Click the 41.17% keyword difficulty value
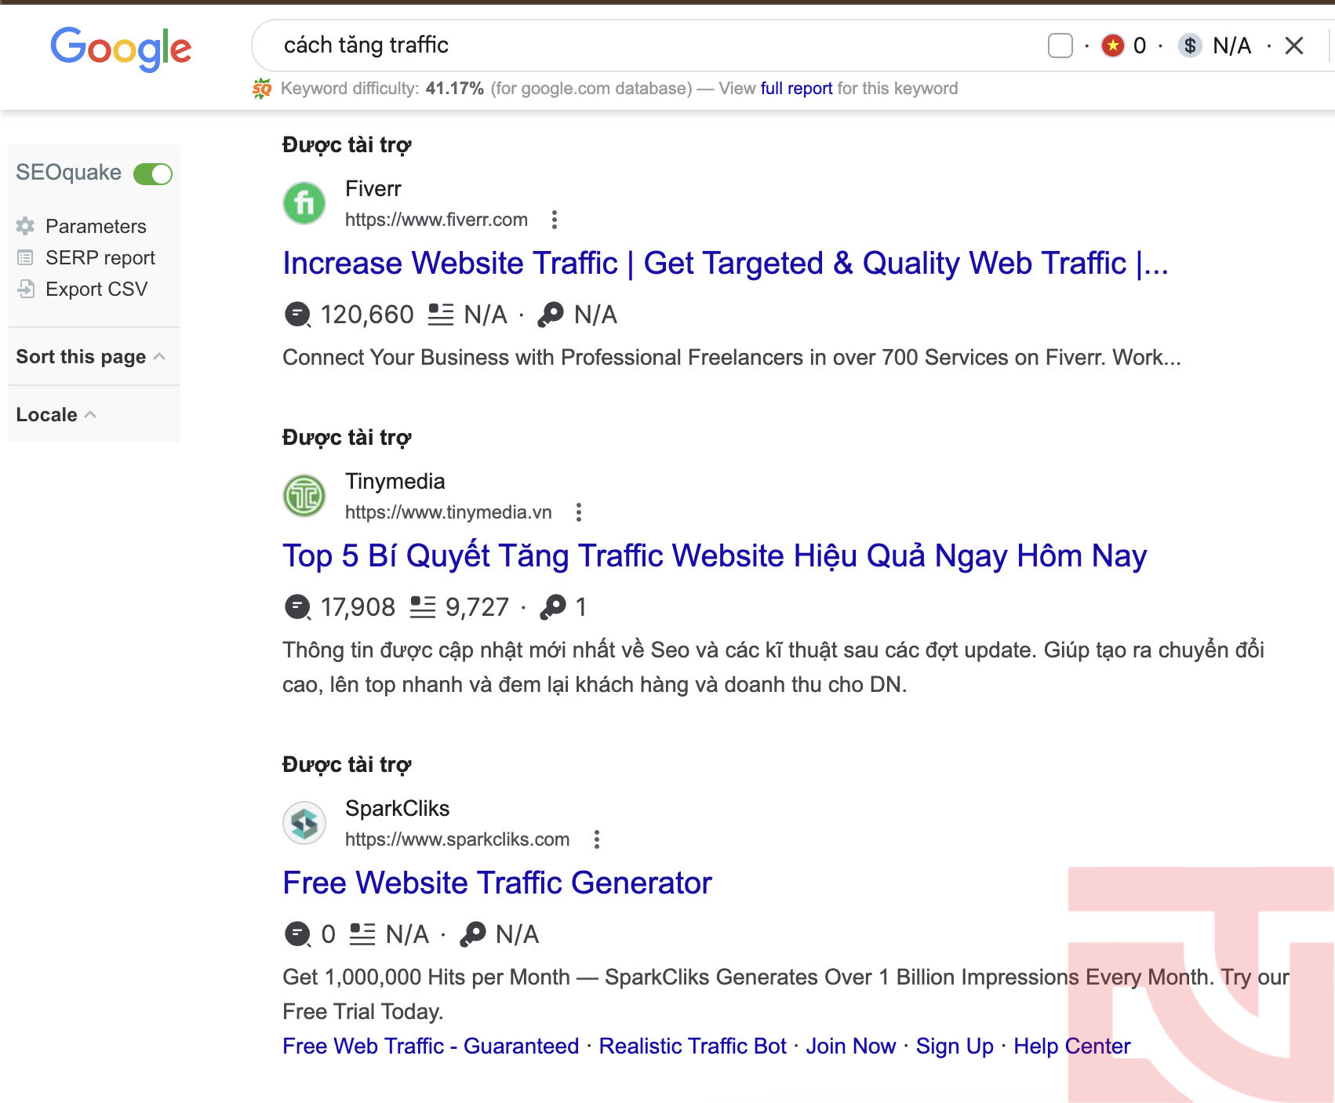The height and width of the screenshot is (1103, 1335). point(455,89)
